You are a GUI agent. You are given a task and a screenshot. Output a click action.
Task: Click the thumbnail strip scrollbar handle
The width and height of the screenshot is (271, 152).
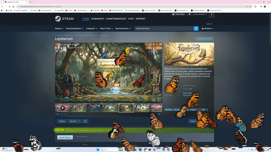(x=64, y=114)
